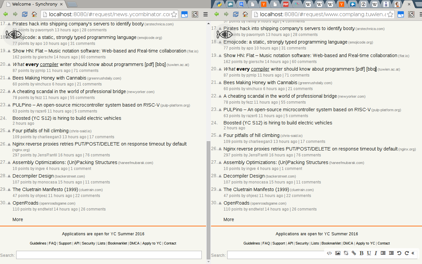Viewport: 422px width, 264px height.
Task: Open blue extension icon in left window
Action: pyautogui.click(x=185, y=15)
